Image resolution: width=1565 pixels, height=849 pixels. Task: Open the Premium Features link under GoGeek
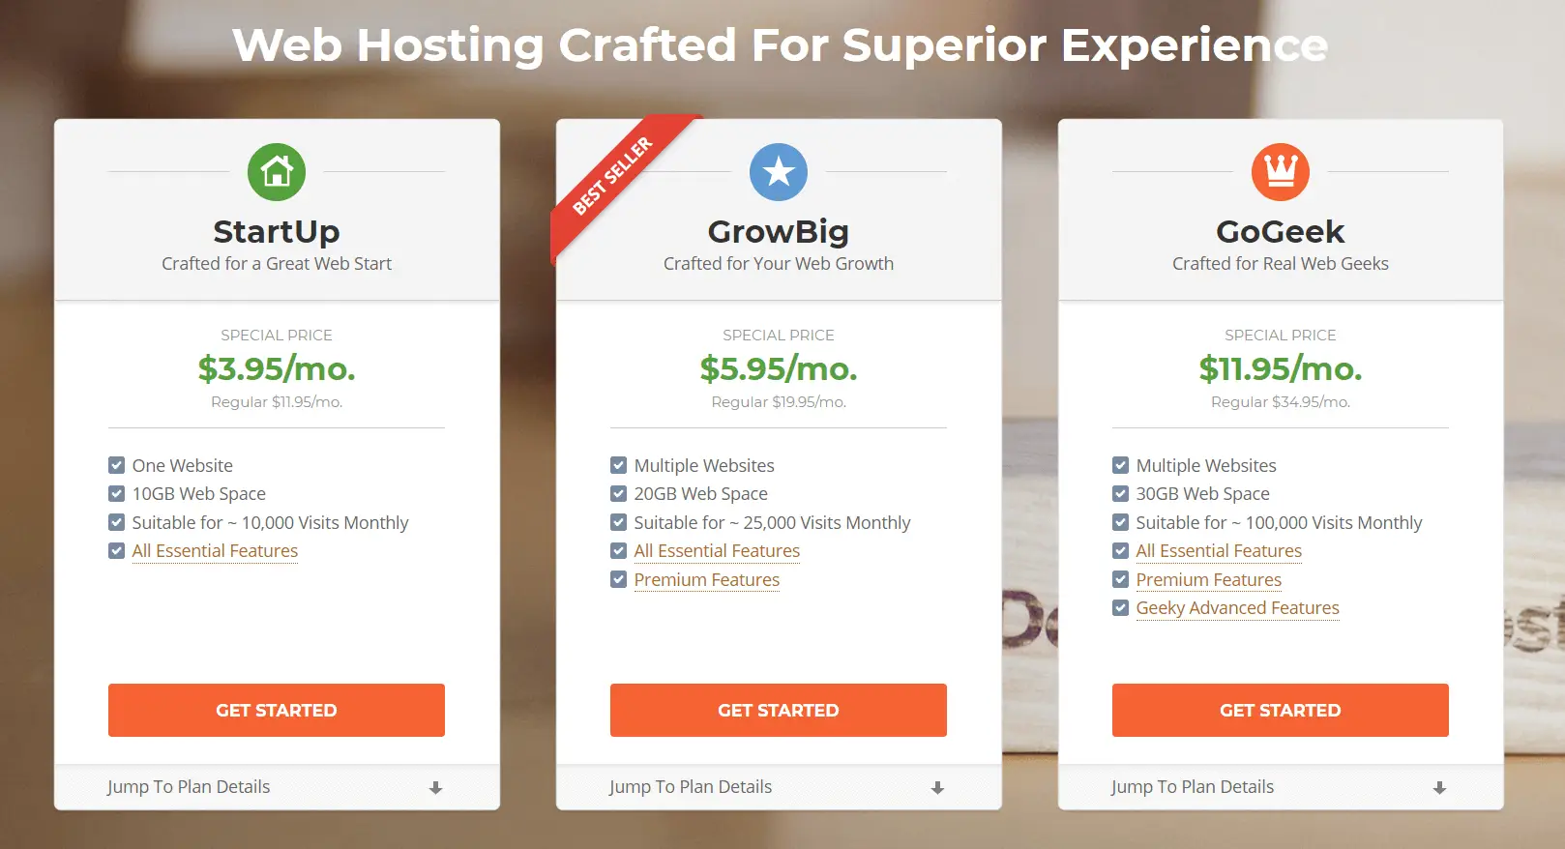(x=1208, y=579)
